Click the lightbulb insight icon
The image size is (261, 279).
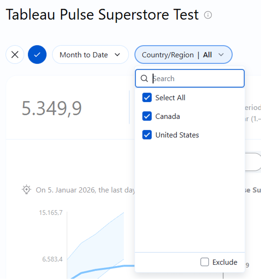(27, 190)
